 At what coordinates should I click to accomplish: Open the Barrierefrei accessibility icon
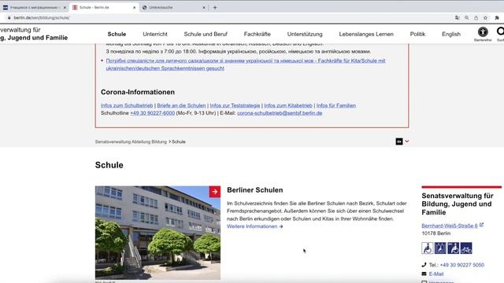(483, 32)
